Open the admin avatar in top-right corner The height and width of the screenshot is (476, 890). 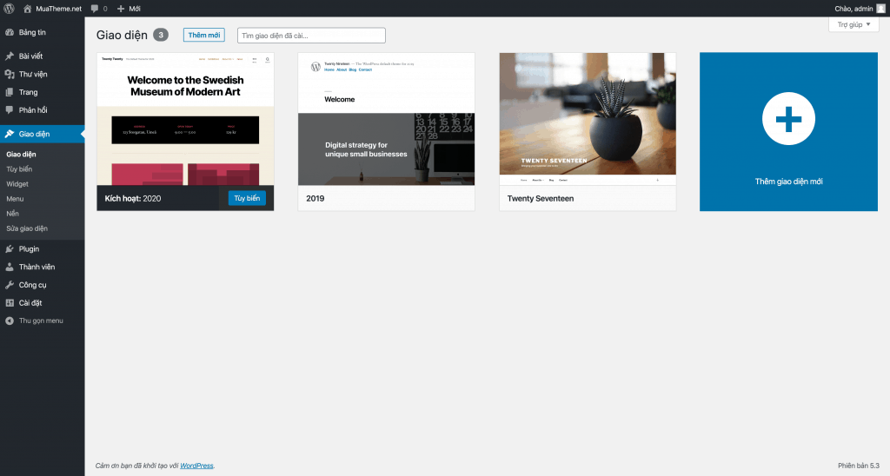880,9
